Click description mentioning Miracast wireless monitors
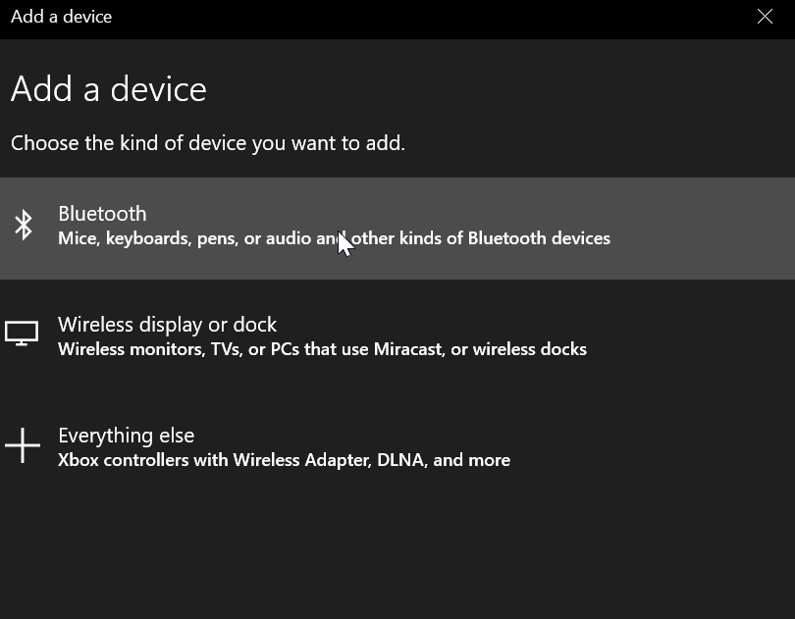795x619 pixels. 323,349
